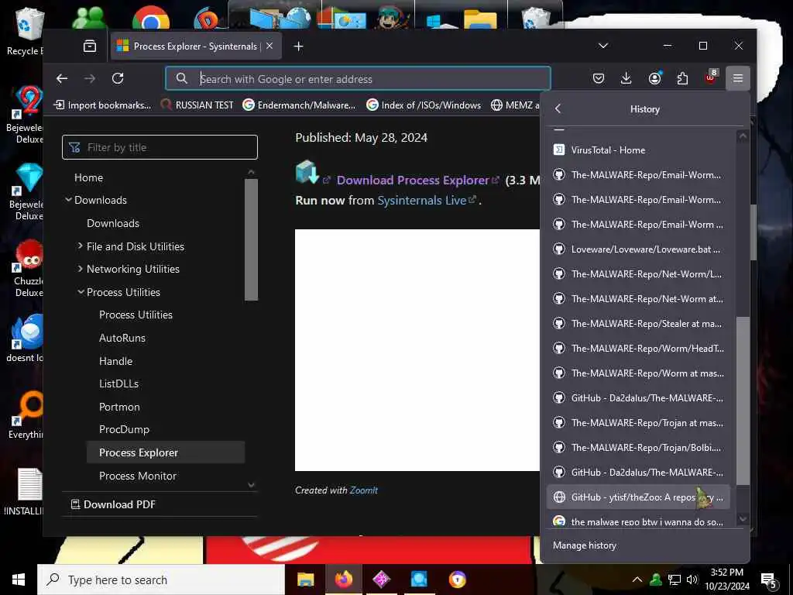
Task: Open the MEMZ bookmark
Action: click(x=515, y=105)
